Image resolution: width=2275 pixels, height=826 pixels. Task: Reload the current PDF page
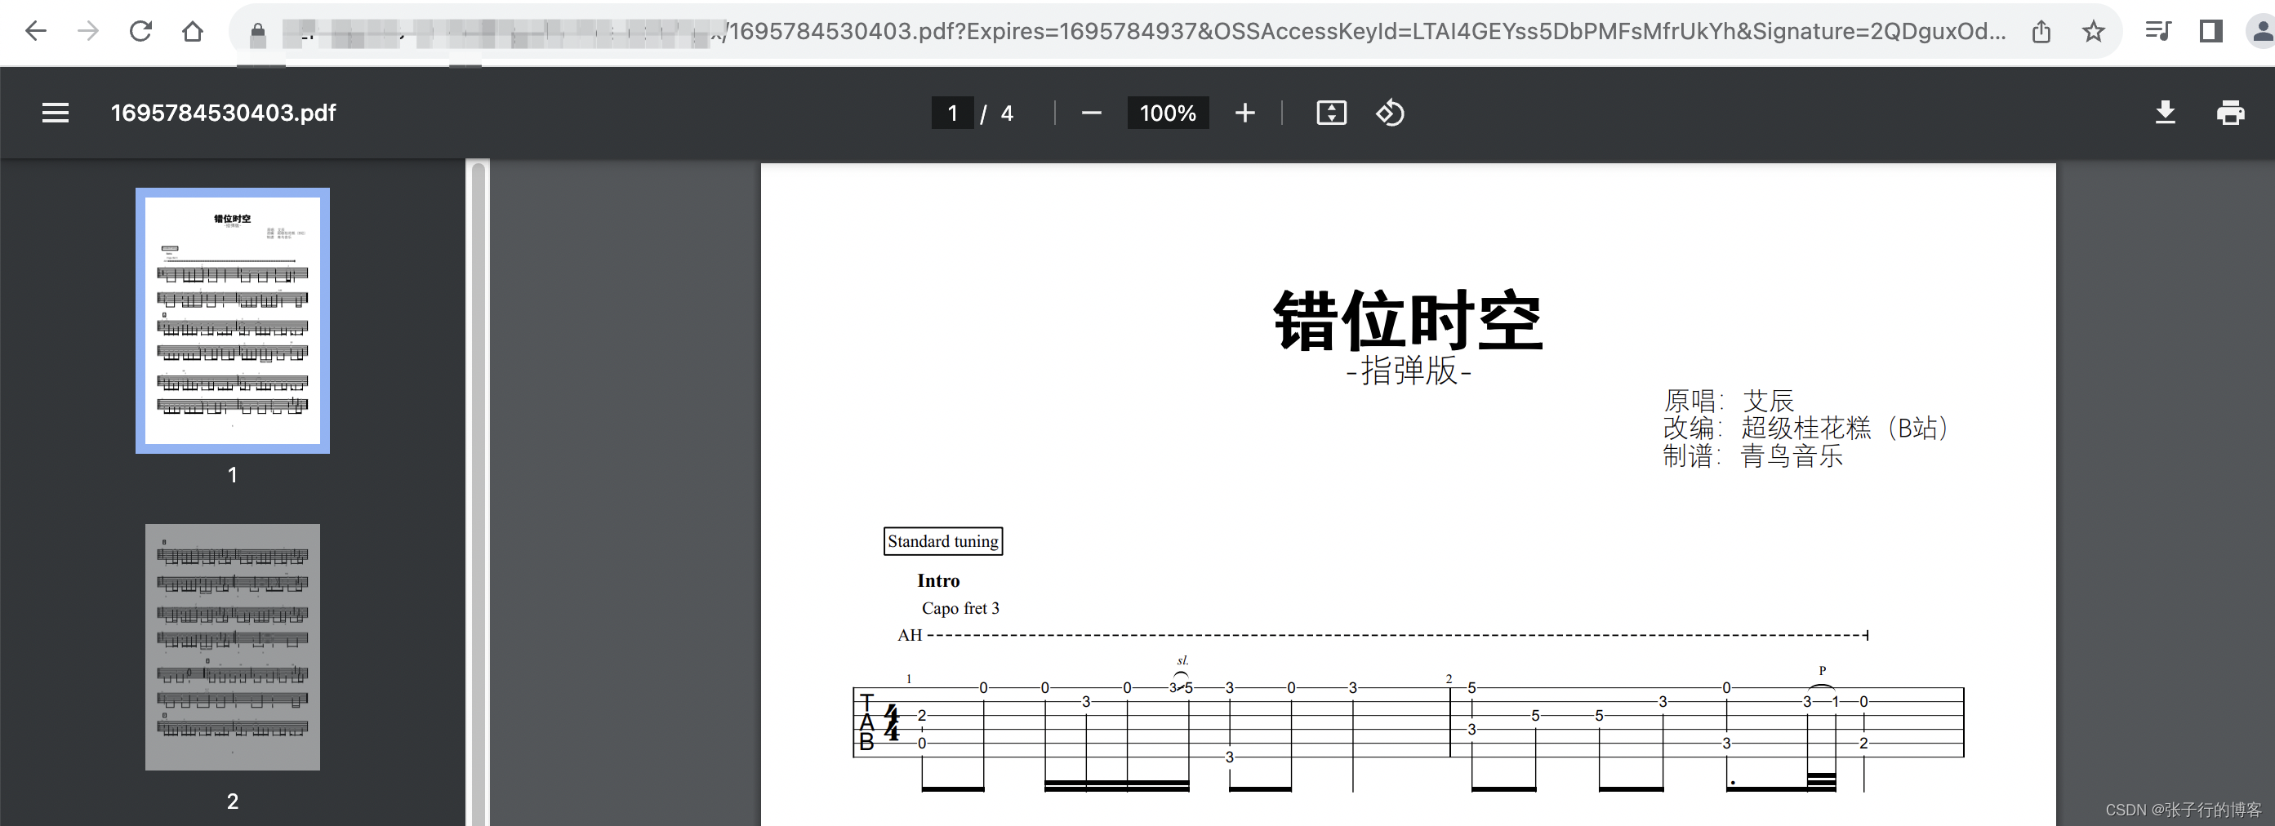point(140,32)
